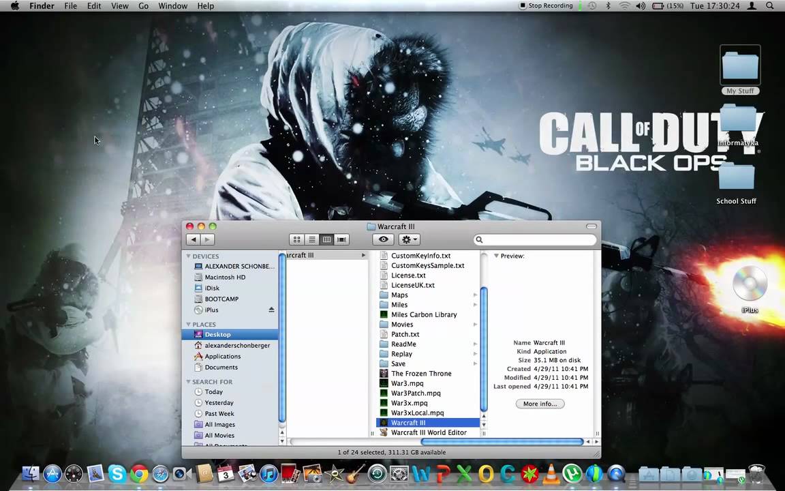Toggle Quick Look eye button
Viewport: 785px width, 491px height.
383,239
